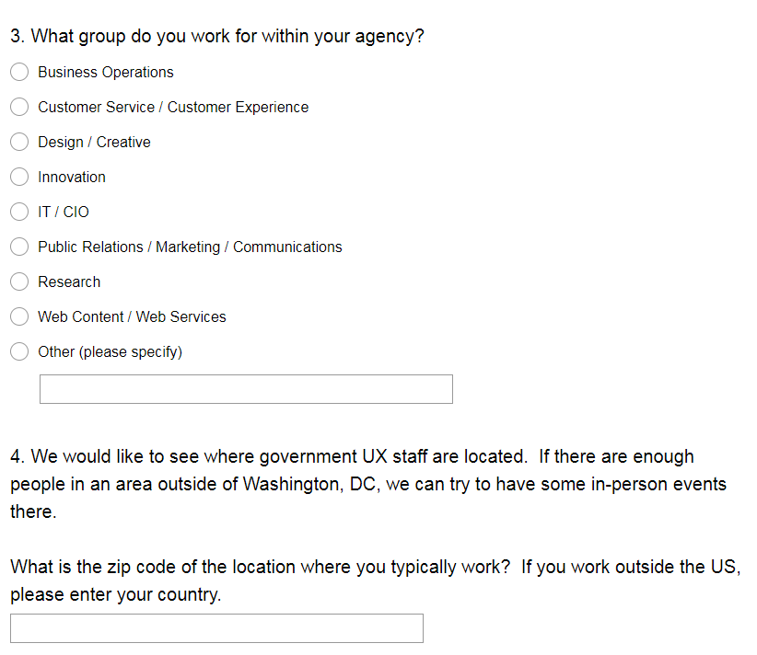Select the Other (please specify) radio button
The image size is (757, 655).
19,351
